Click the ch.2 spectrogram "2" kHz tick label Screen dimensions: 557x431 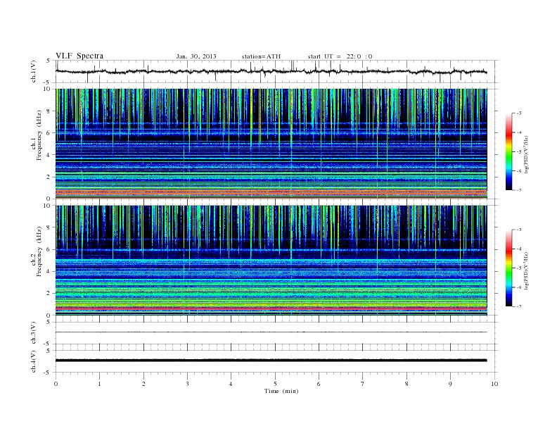[x=49, y=294]
